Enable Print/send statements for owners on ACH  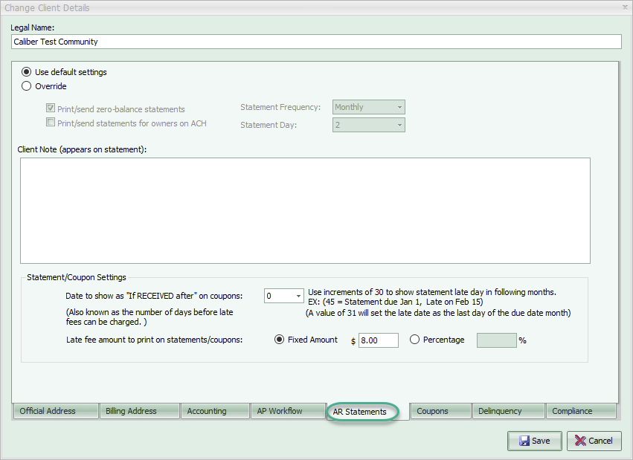click(51, 122)
